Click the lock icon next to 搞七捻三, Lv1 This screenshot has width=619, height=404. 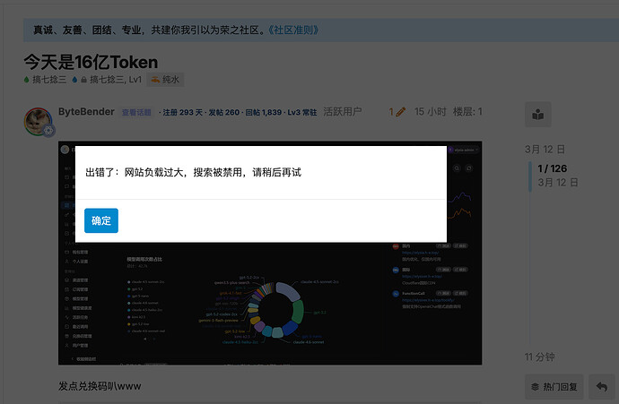83,80
